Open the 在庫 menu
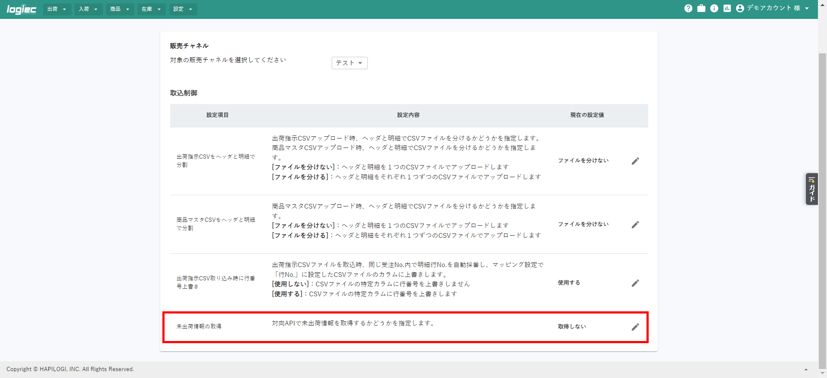 (151, 9)
